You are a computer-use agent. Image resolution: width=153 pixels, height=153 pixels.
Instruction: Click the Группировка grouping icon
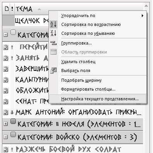tap(53, 43)
